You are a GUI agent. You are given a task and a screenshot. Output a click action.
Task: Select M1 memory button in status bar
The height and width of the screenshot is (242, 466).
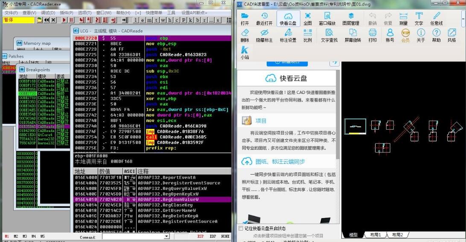[x=7, y=236]
